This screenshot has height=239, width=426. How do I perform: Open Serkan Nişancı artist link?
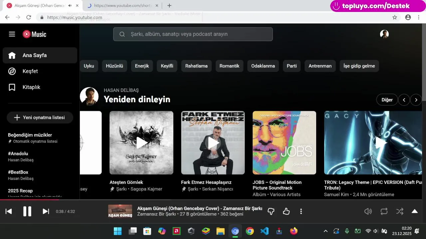click(x=218, y=189)
